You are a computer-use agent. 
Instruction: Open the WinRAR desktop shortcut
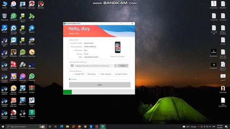pyautogui.click(x=32, y=89)
